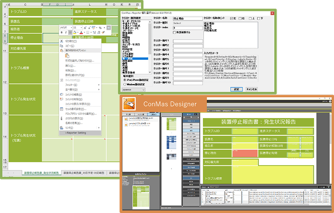Image resolution: width=334 pixels, height=213 pixels.
Task: Click the percent style icon
Action: coord(100,28)
